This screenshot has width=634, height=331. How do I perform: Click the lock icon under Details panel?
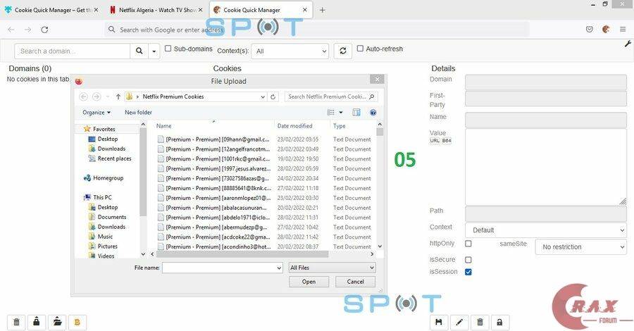pos(499,322)
